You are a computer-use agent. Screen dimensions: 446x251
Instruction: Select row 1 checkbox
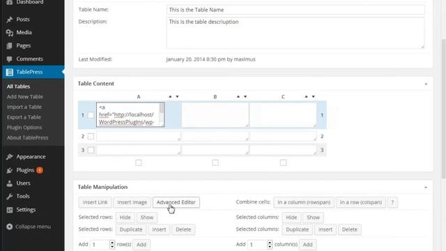point(91,115)
